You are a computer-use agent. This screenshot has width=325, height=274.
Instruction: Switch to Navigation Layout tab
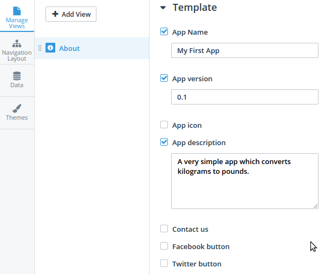[17, 48]
